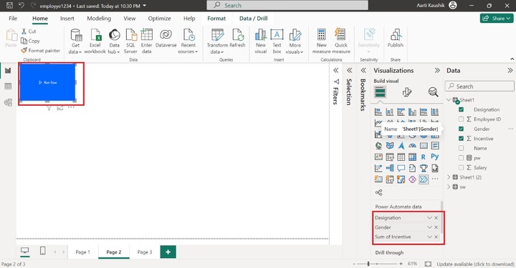Image resolution: width=516 pixels, height=268 pixels.
Task: Open Sum of Incentive dropdown
Action: (x=429, y=237)
